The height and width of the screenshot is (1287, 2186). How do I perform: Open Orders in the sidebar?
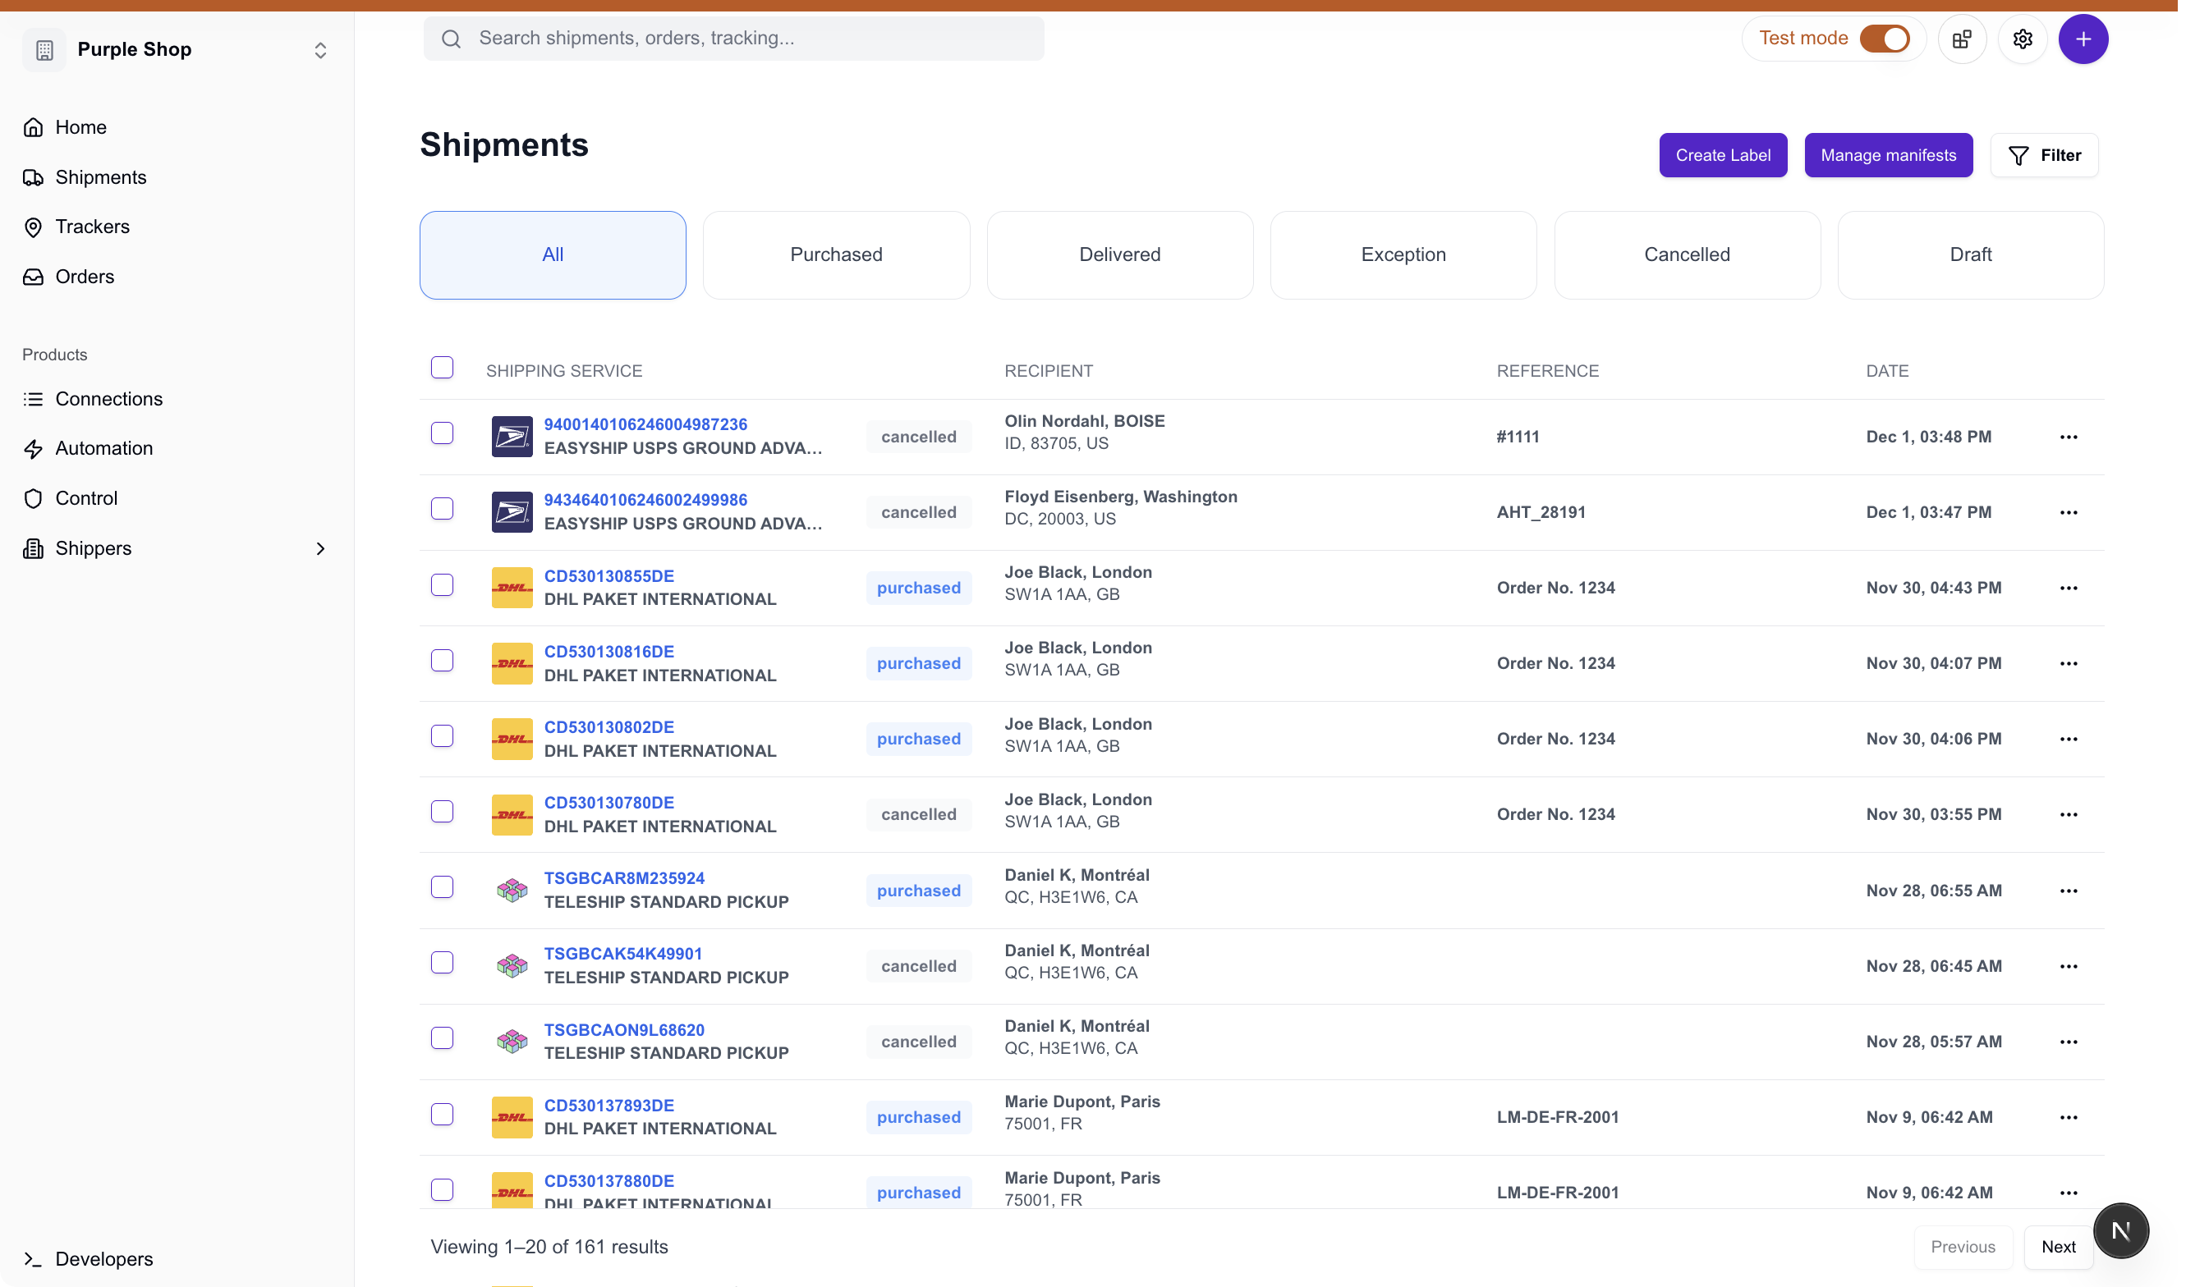coord(68,277)
